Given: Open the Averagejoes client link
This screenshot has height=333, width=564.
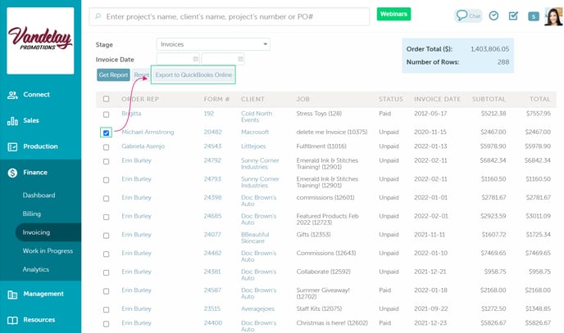Looking at the screenshot, I should tap(257, 308).
